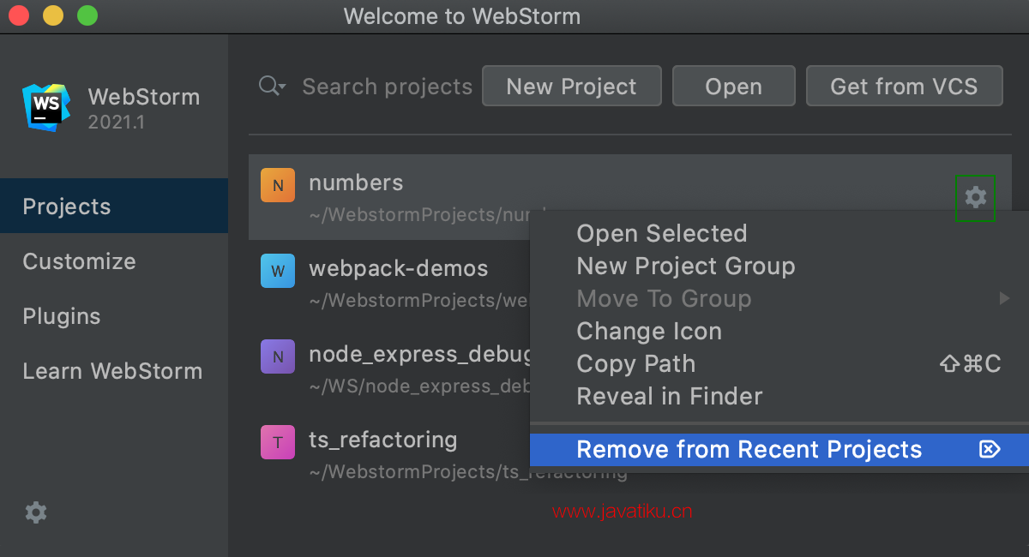Click the New Project button
Viewport: 1029px width, 557px height.
pyautogui.click(x=572, y=86)
